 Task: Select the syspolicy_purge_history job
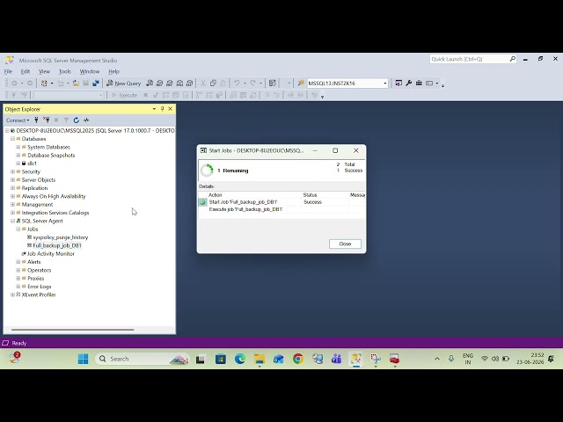pos(61,237)
